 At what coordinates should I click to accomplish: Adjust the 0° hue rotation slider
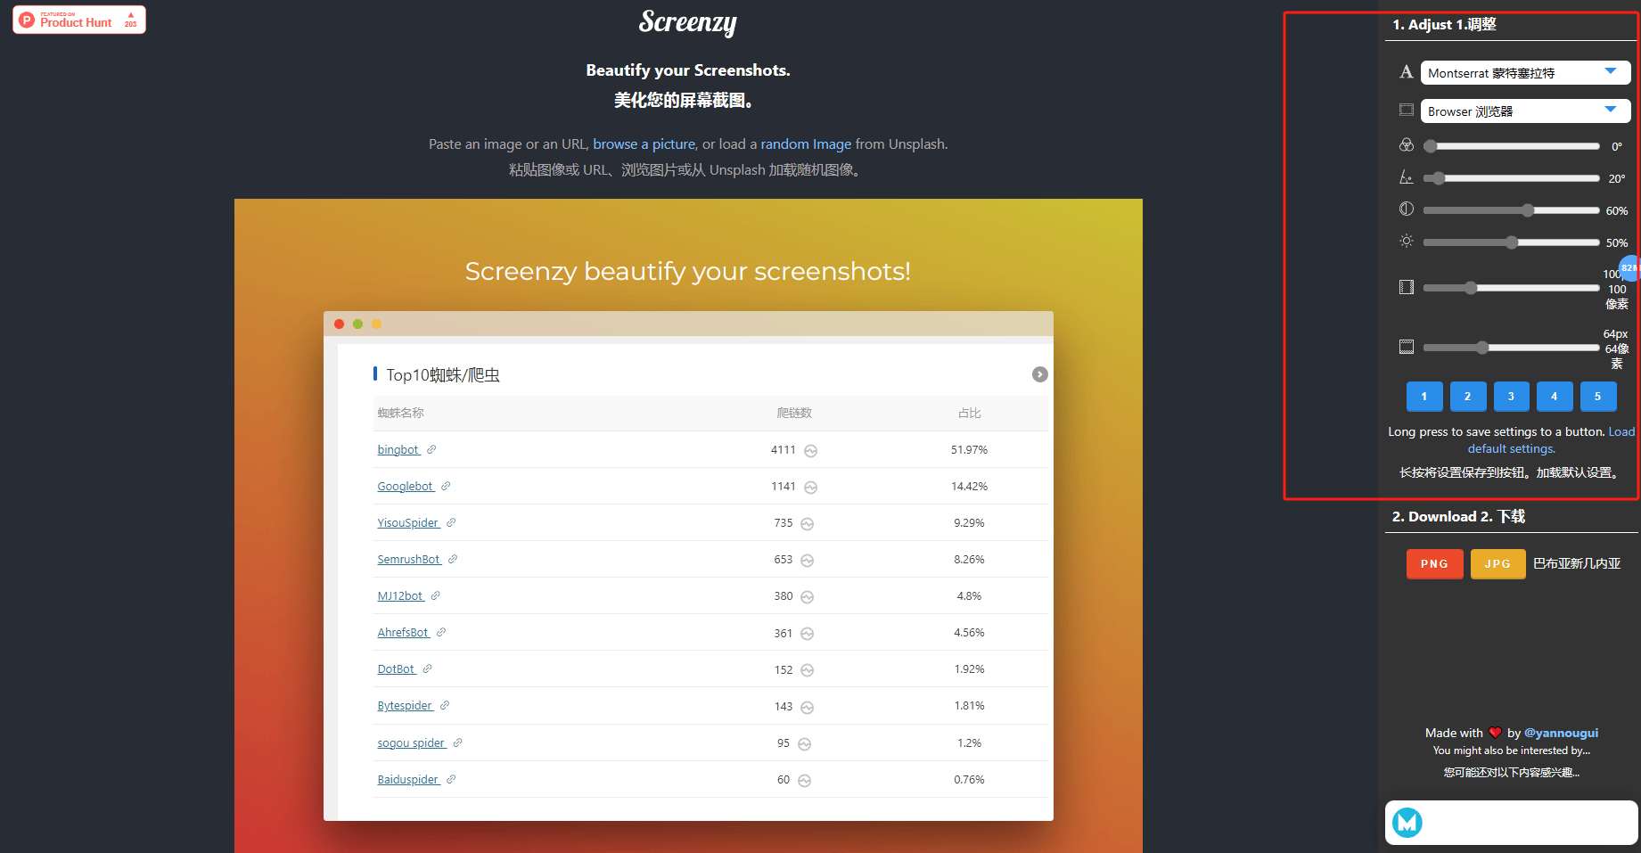(x=1511, y=146)
